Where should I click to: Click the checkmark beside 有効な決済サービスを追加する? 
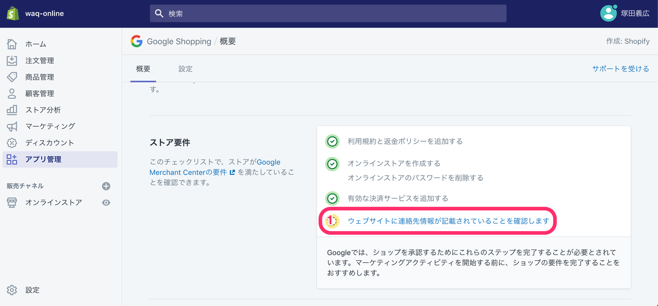point(333,198)
